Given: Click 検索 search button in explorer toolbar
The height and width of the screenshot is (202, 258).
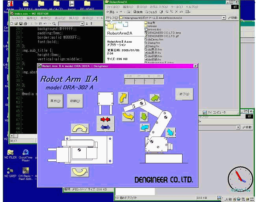Looking at the screenshot, I should click(x=138, y=12).
